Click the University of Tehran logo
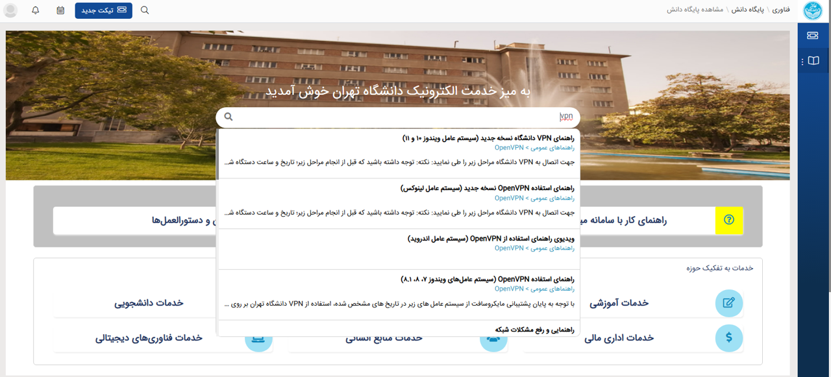 tap(813, 11)
